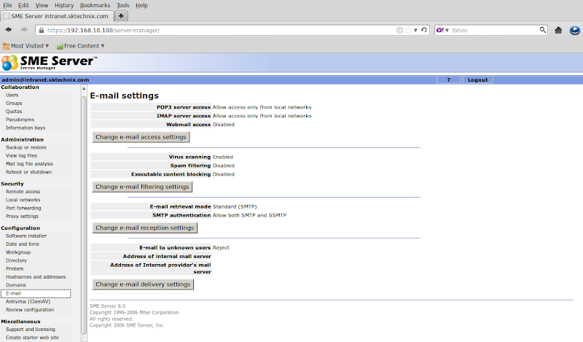Click the sidebar scroll up arrow
This screenshot has width=583, height=342.
[x=84, y=88]
